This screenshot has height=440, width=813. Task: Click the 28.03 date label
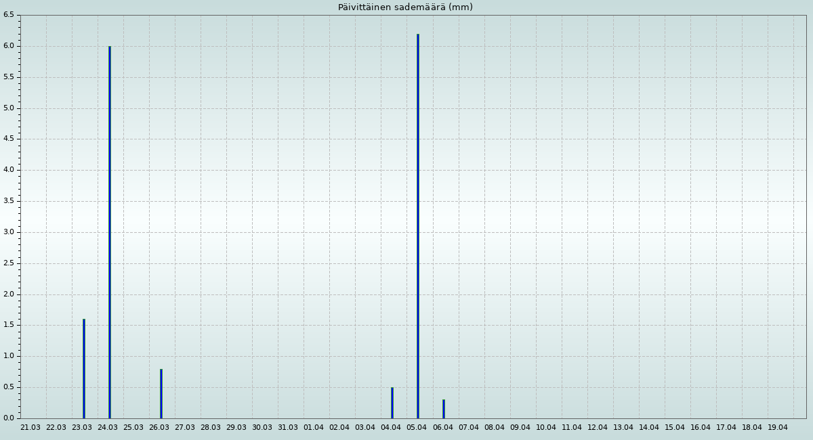pyautogui.click(x=211, y=428)
